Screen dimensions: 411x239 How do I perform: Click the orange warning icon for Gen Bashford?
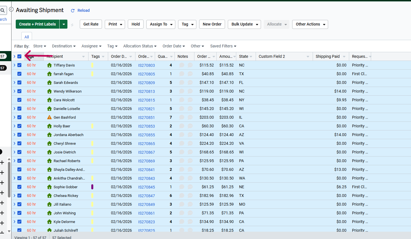pyautogui.click(x=49, y=117)
